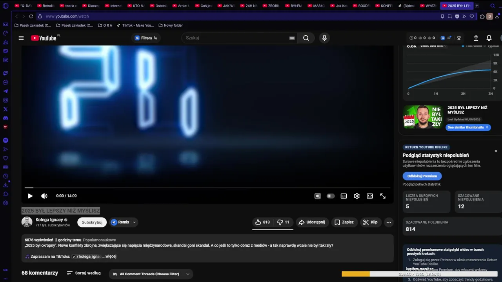Screen dimensions: 502x282
Task: Open the kolega_ignac TikTok link
Action: 87,257
